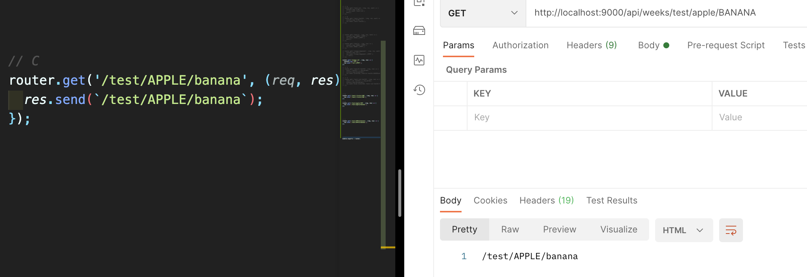The image size is (807, 277).
Task: Select the response Body tab
Action: click(x=450, y=201)
